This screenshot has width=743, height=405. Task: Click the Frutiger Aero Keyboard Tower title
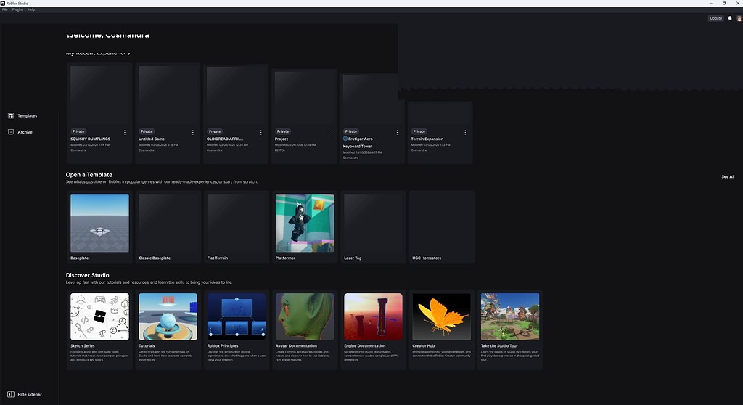(x=358, y=143)
